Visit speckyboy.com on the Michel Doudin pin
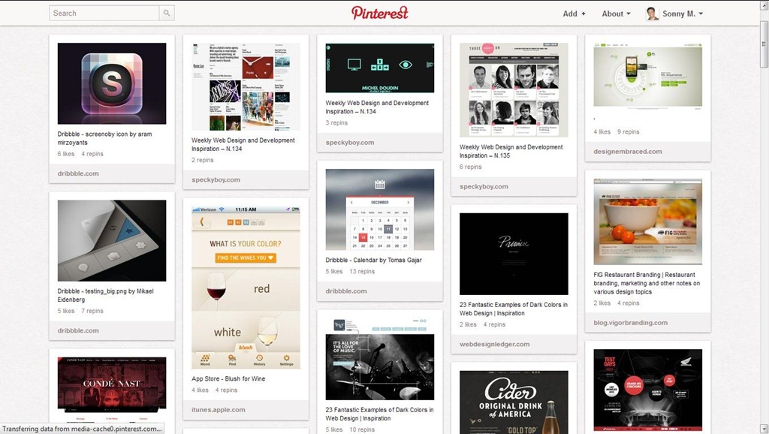The height and width of the screenshot is (434, 769). coord(350,142)
